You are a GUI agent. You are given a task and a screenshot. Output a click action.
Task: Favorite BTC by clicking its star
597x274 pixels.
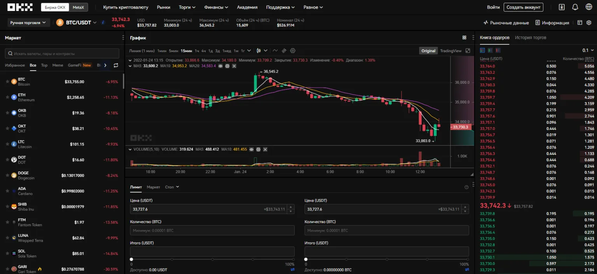coord(7,81)
